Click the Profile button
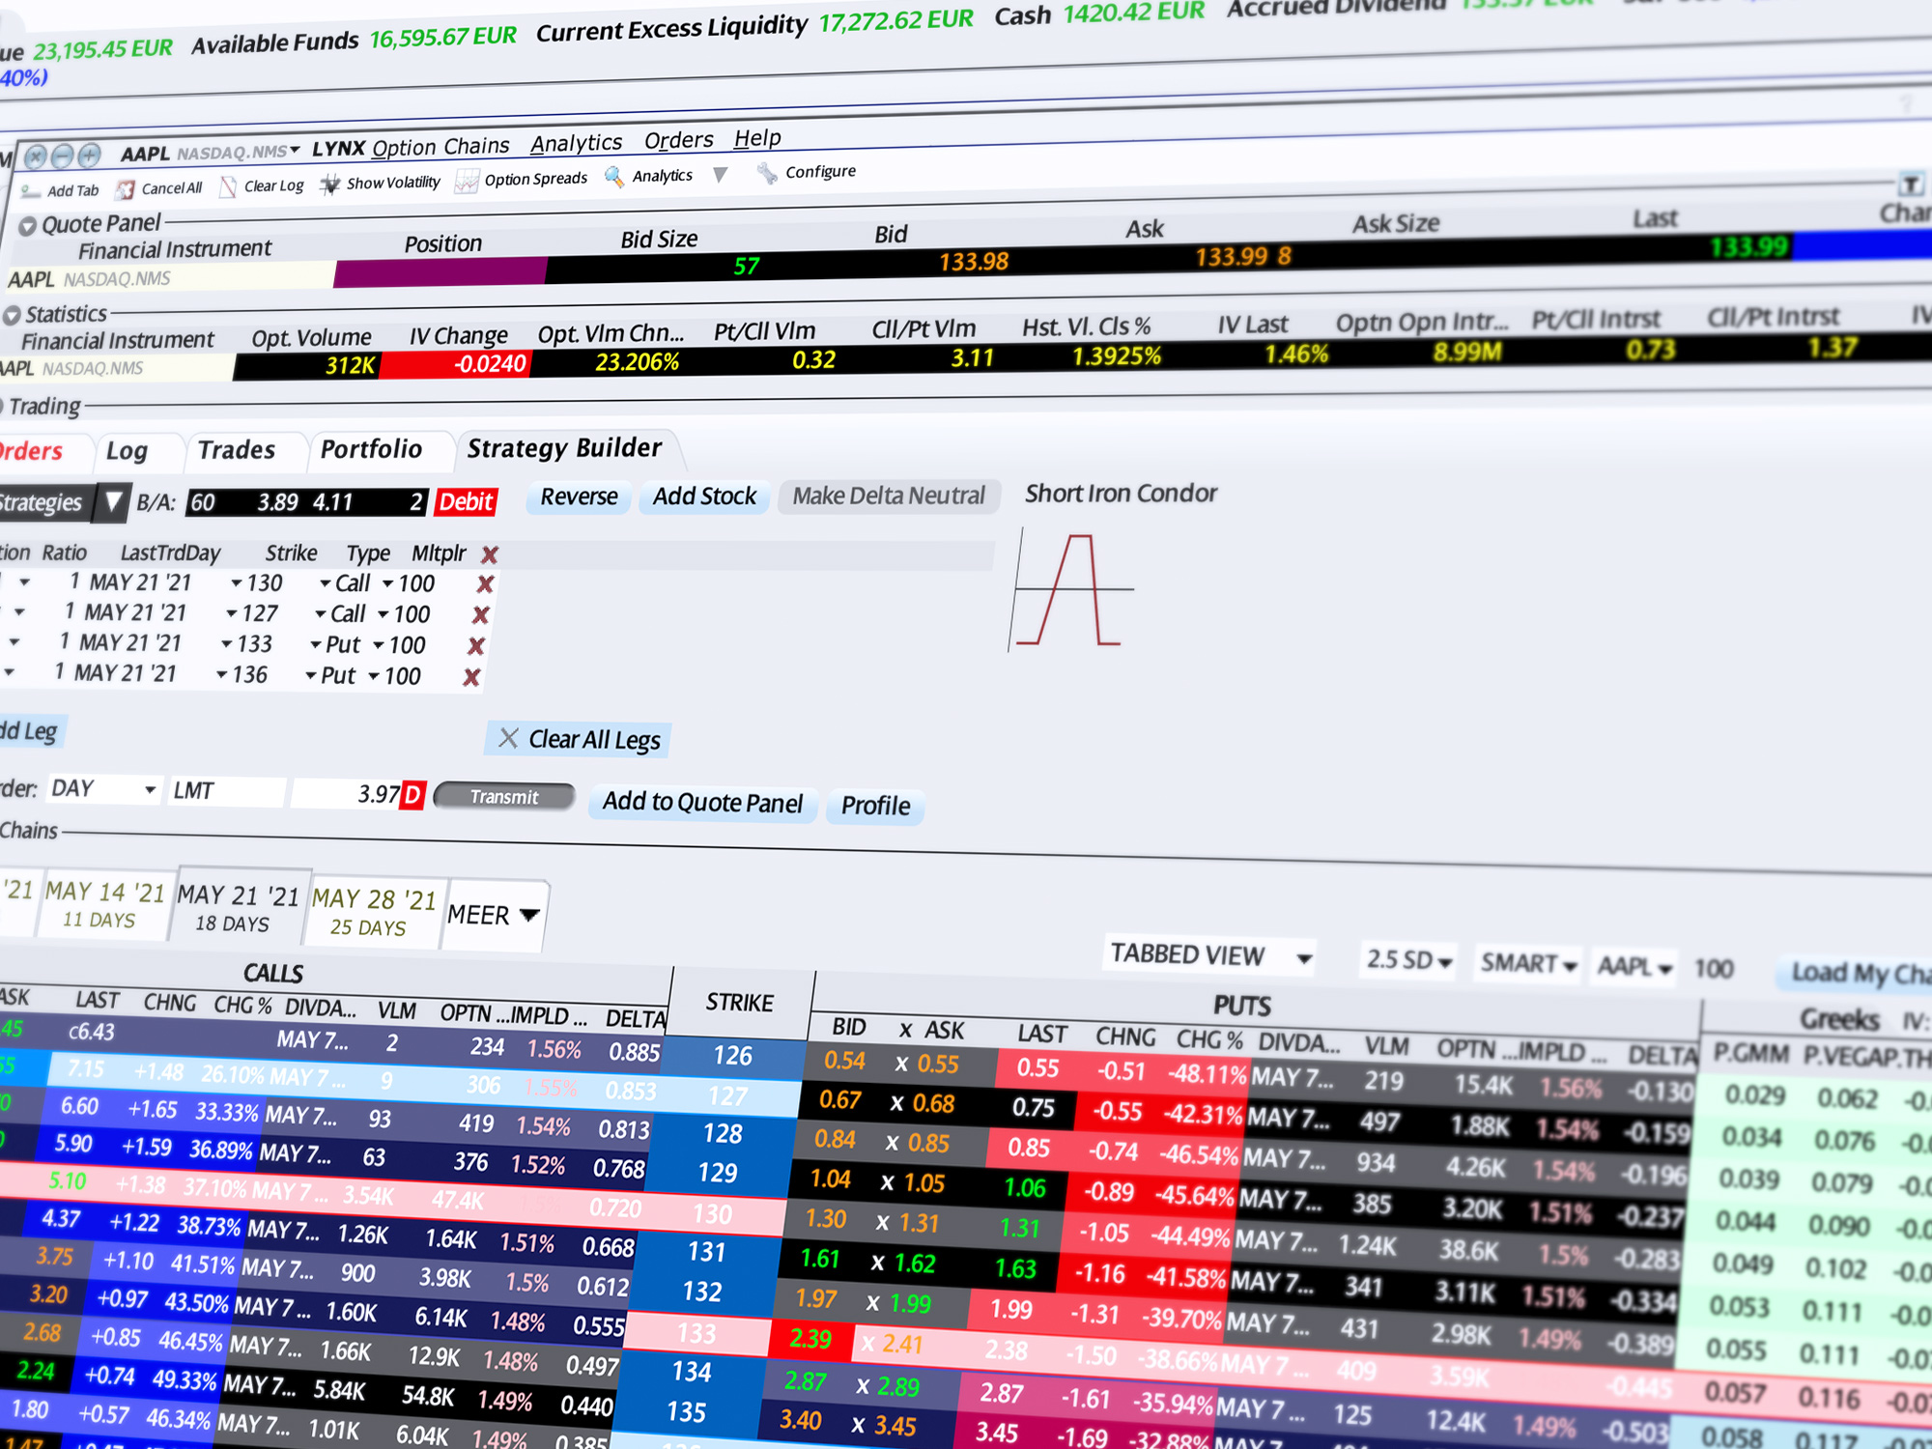This screenshot has height=1449, width=1932. coord(875,806)
